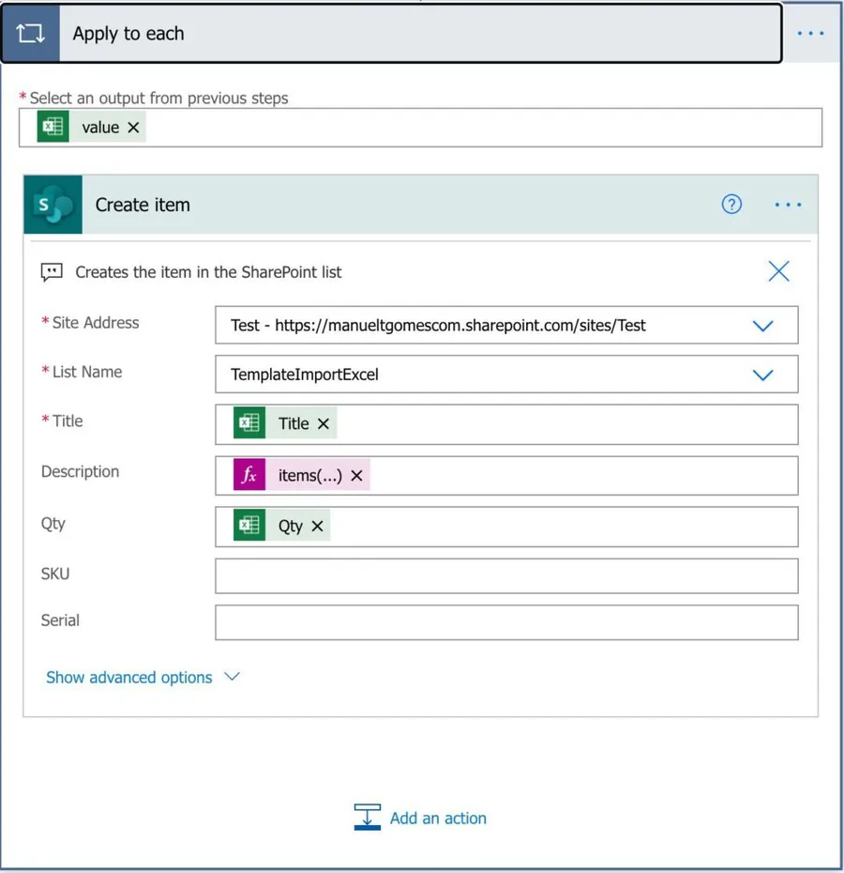Expand the Site Address dropdown
The height and width of the screenshot is (873, 844).
(762, 326)
